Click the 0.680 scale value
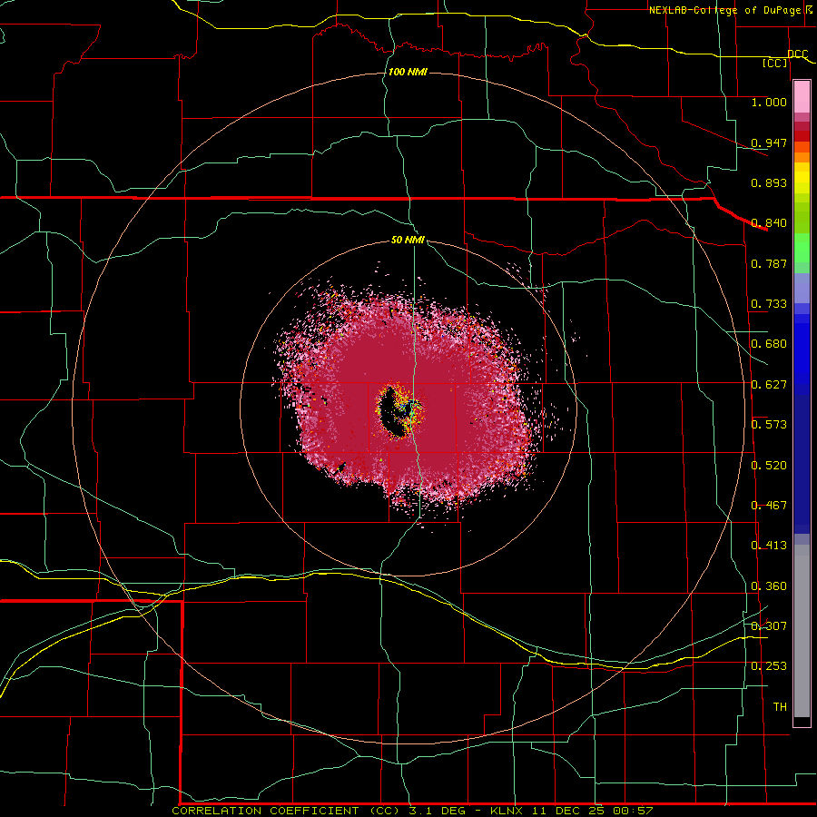Viewport: 817px width, 817px height. click(x=769, y=344)
